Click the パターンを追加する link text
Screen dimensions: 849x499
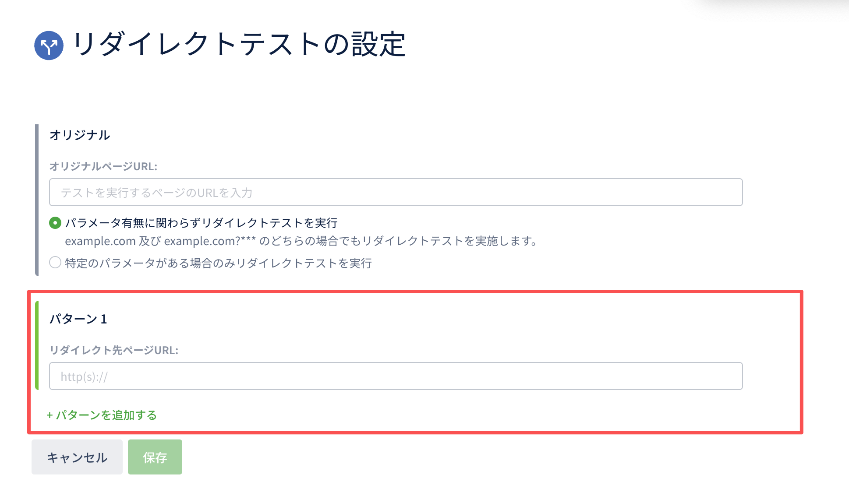click(106, 415)
